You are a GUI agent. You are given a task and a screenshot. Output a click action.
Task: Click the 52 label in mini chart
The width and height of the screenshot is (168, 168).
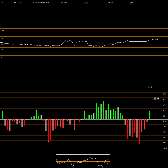(x=108, y=159)
